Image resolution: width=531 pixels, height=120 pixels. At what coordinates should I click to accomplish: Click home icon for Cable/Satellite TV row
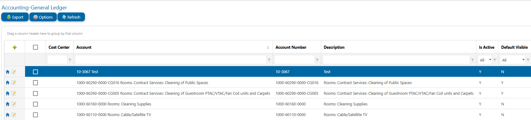8,115
